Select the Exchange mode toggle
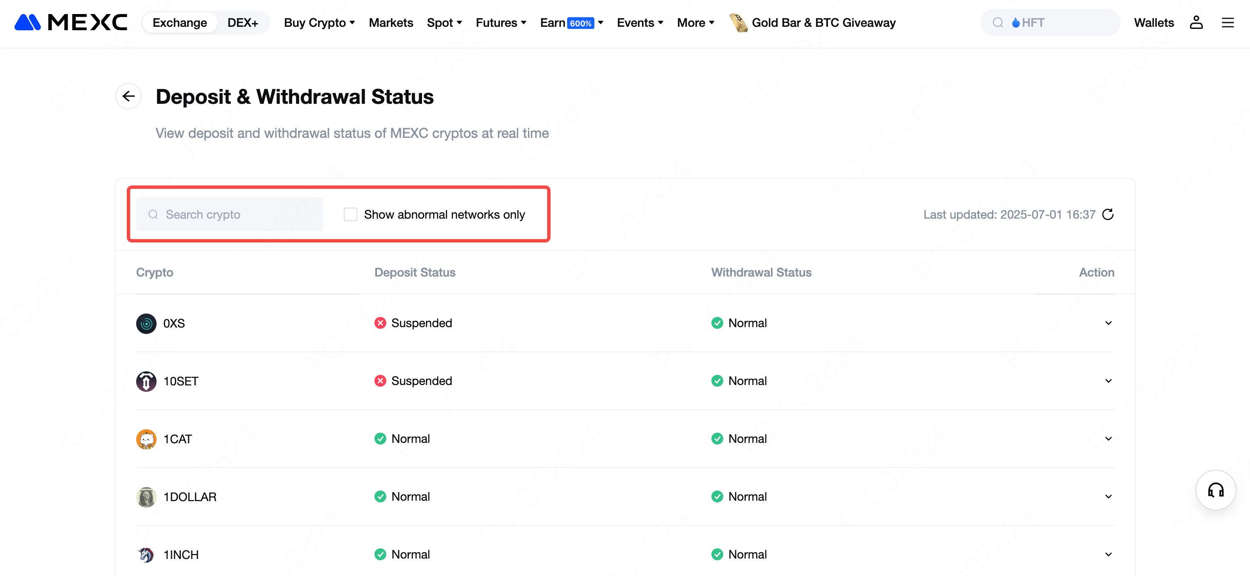Viewport: 1250px width, 576px height. 180,23
